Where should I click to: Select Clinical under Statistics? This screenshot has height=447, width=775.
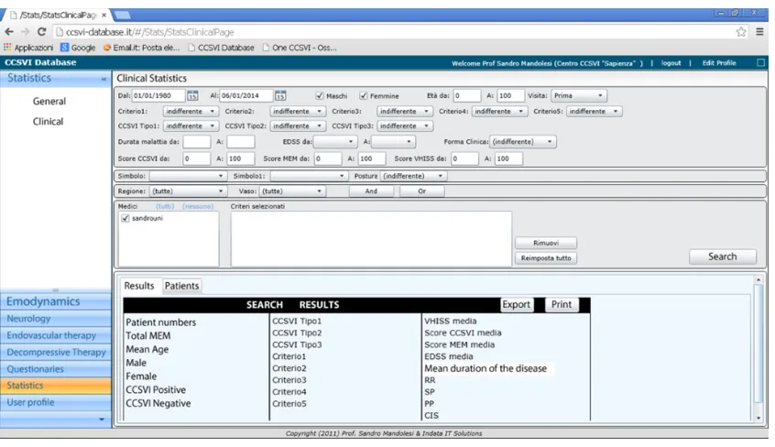click(48, 122)
